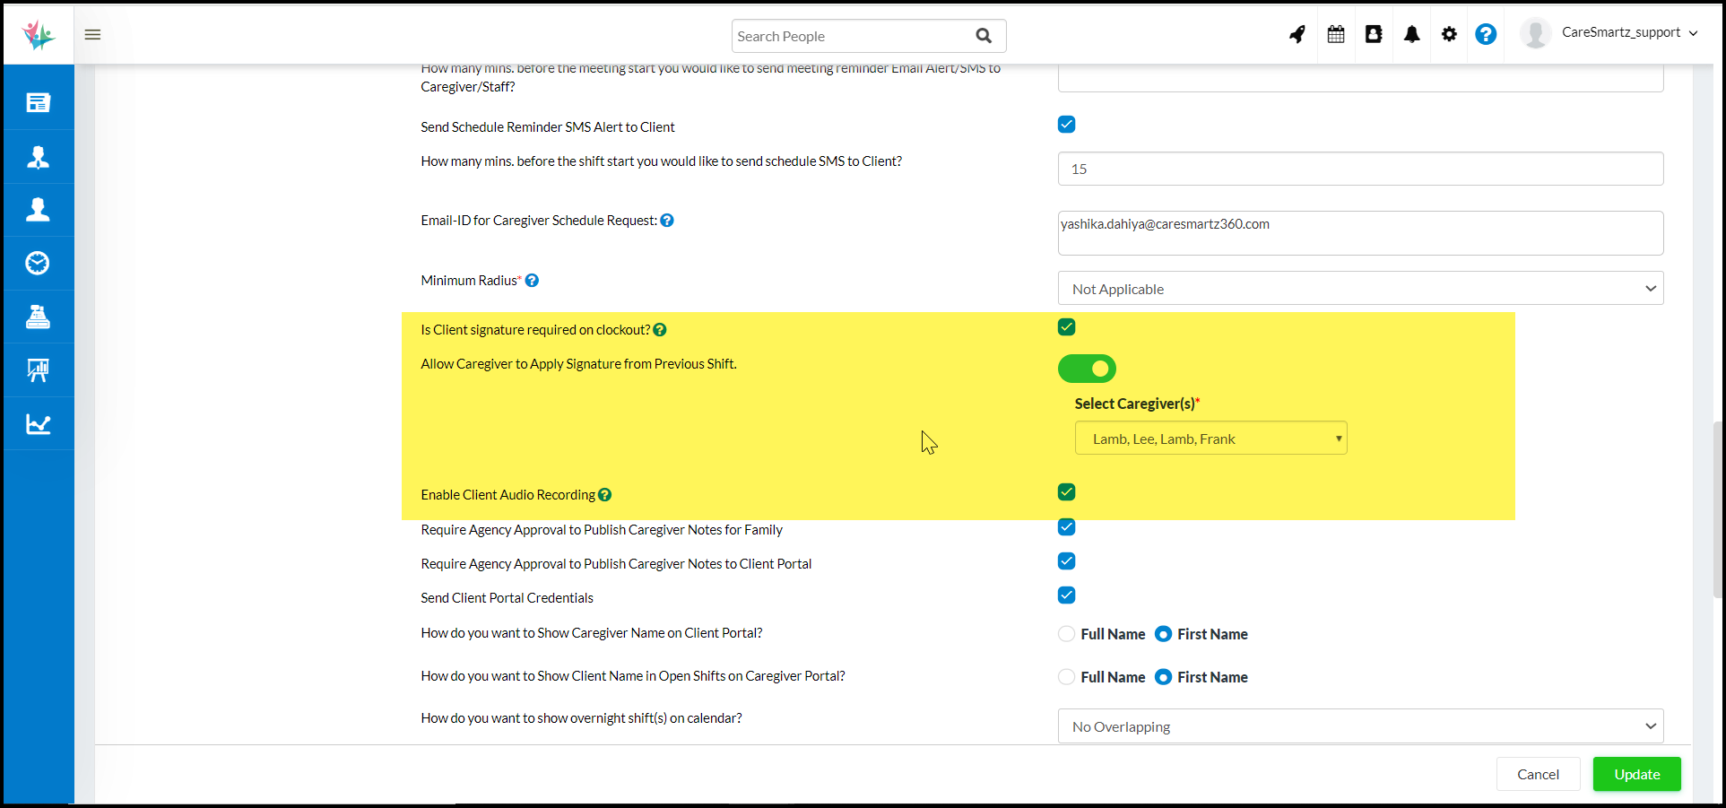1726x808 pixels.
Task: Click the blue help question icon
Action: (1486, 34)
